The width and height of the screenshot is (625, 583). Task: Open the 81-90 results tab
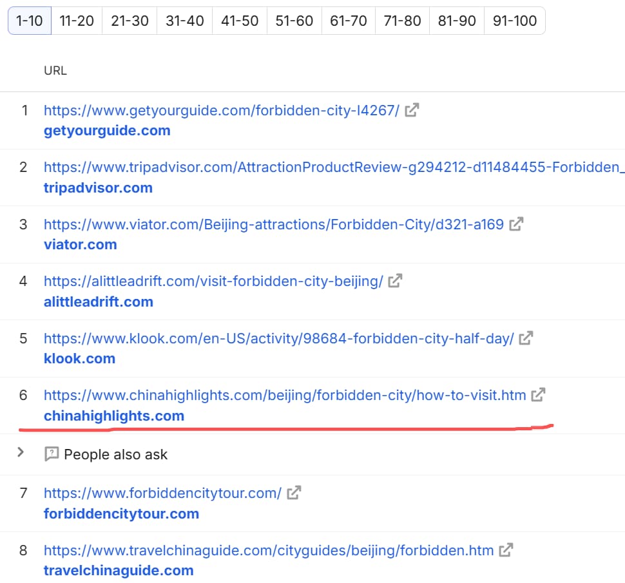coord(457,21)
